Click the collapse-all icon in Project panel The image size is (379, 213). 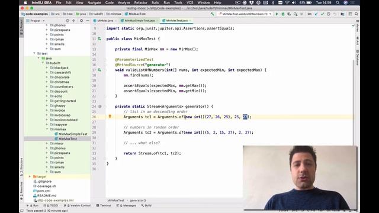click(x=73, y=21)
